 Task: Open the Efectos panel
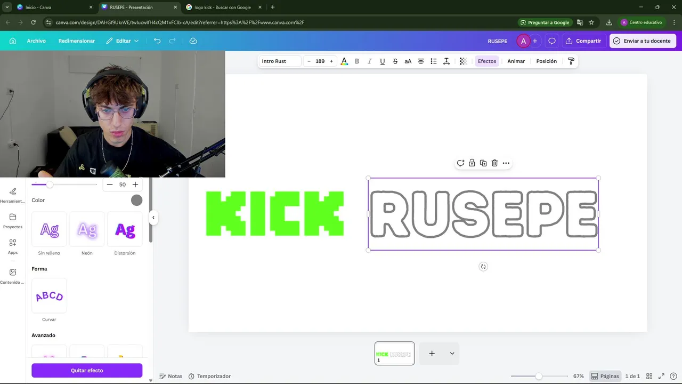(x=487, y=61)
